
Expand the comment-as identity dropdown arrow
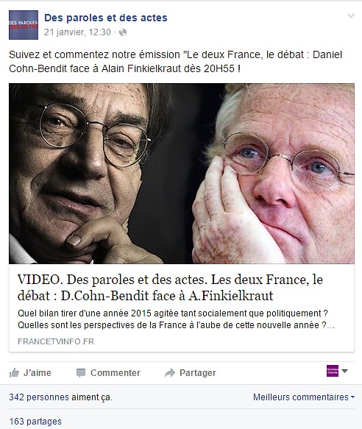pyautogui.click(x=344, y=372)
